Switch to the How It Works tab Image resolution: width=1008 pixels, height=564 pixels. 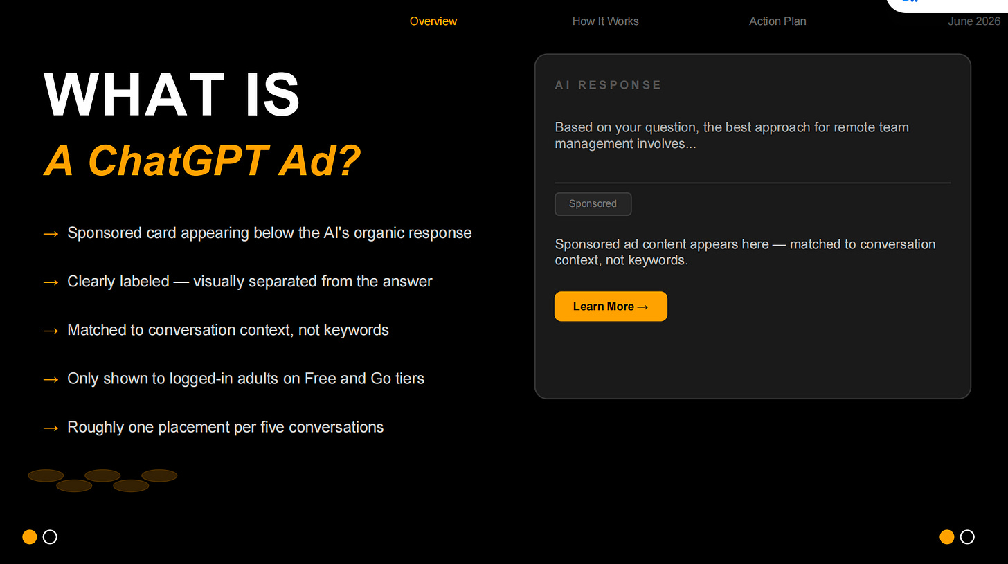606,21
